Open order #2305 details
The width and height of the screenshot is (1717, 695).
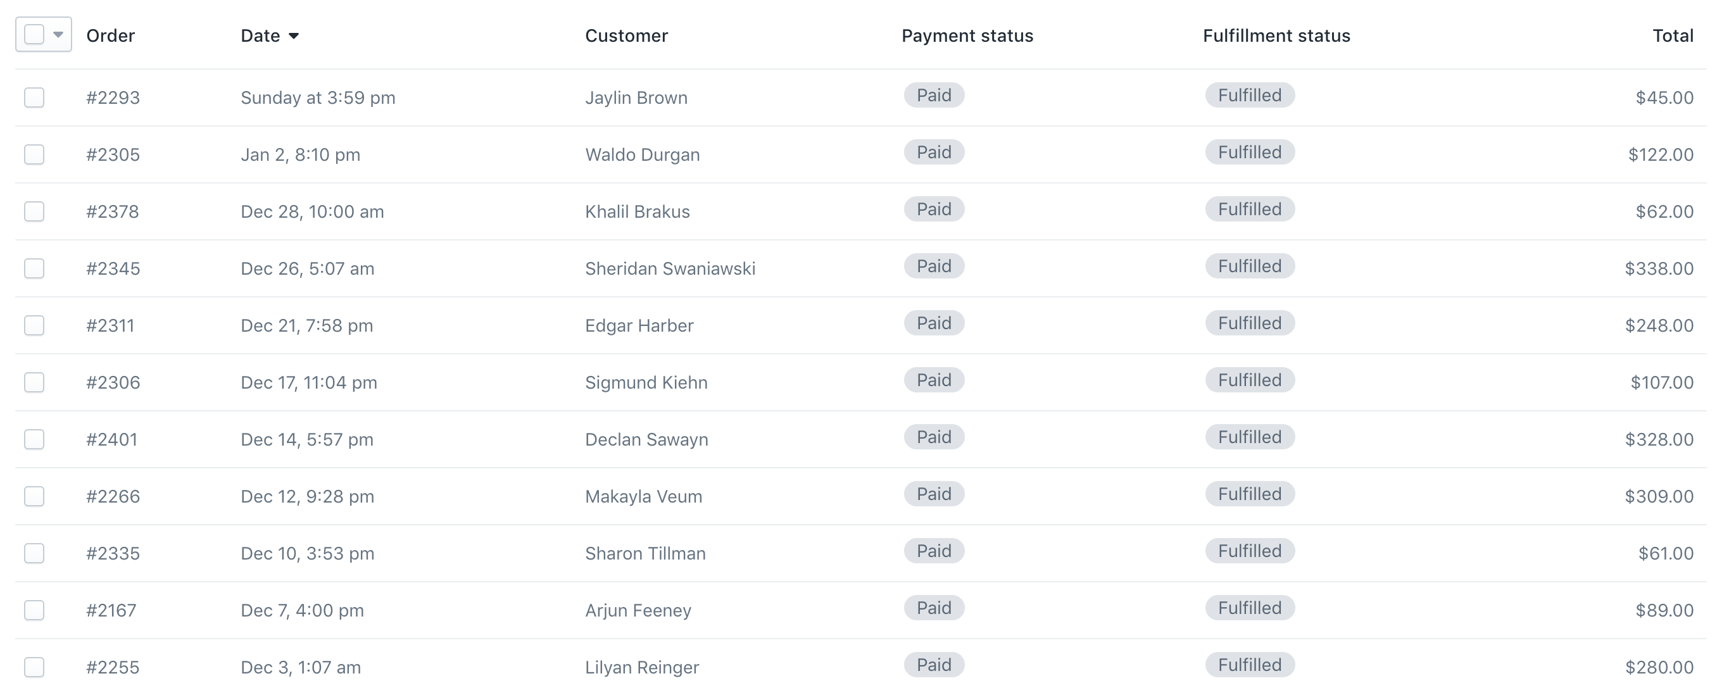(113, 154)
